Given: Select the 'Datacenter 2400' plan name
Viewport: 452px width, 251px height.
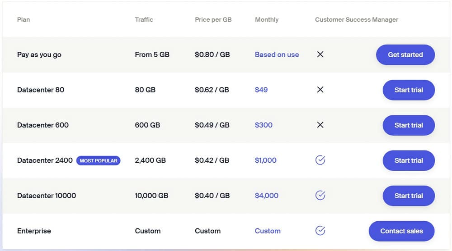Looking at the screenshot, I should pyautogui.click(x=45, y=160).
